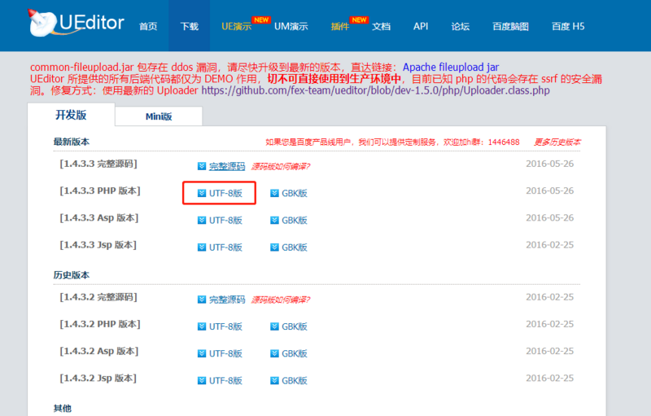Download 1.4.3.2 PHP GBK版
This screenshot has height=416, width=651.
(295, 326)
